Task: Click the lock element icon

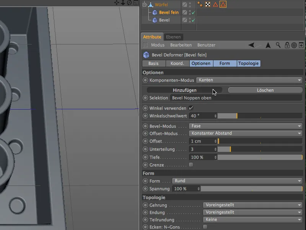Action: tap(287, 45)
